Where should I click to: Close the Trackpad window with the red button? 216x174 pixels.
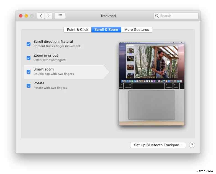[21, 16]
